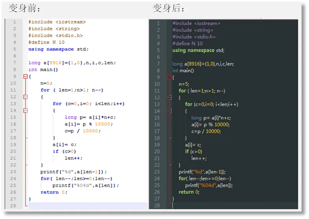
Task: Click 'long p= a[i]*n+c;' in light editor
Action: tap(90, 117)
